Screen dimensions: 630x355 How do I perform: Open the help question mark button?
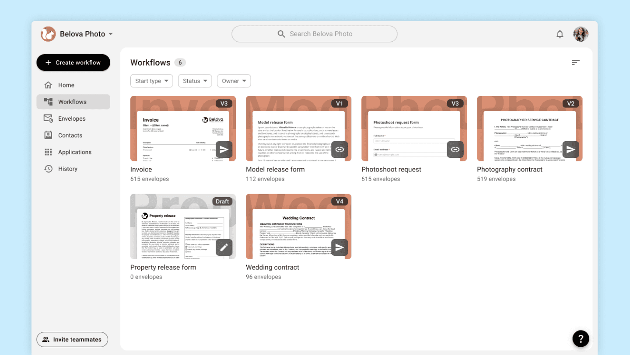[x=581, y=338]
